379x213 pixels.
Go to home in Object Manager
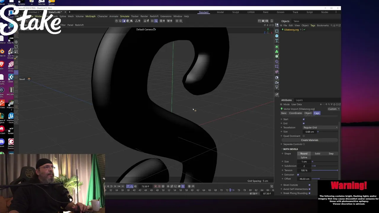(334, 25)
